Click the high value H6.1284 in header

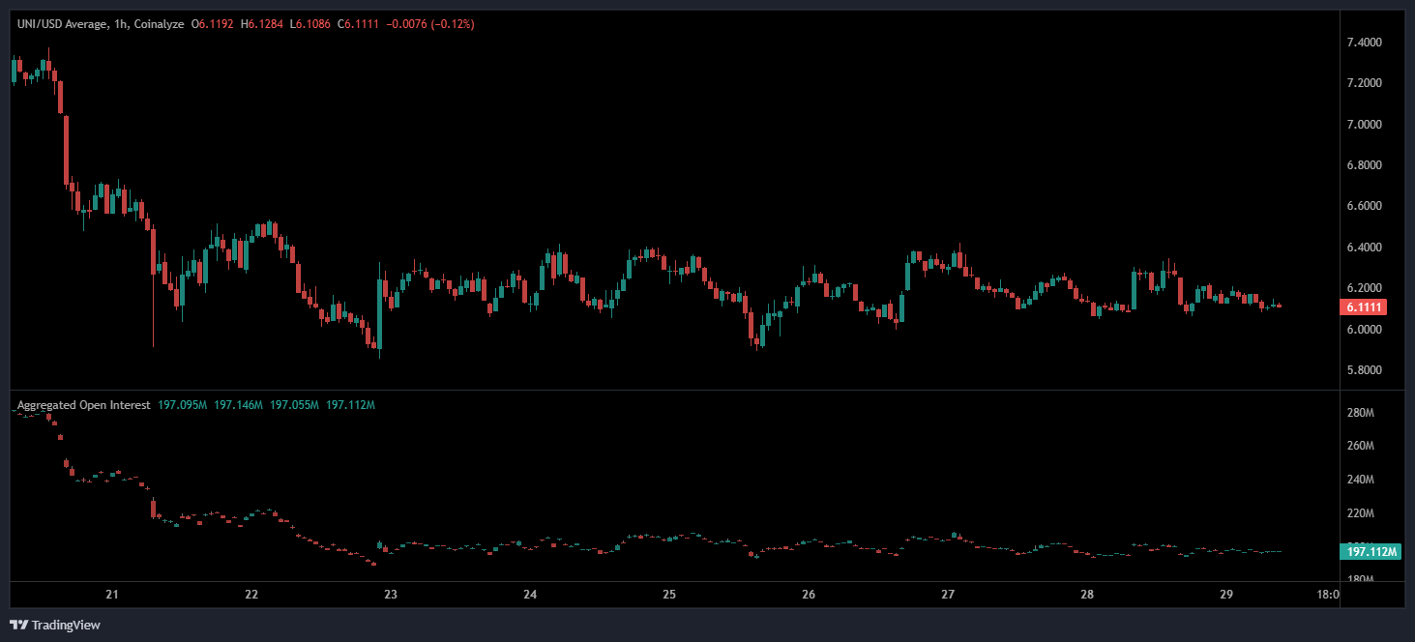click(264, 24)
